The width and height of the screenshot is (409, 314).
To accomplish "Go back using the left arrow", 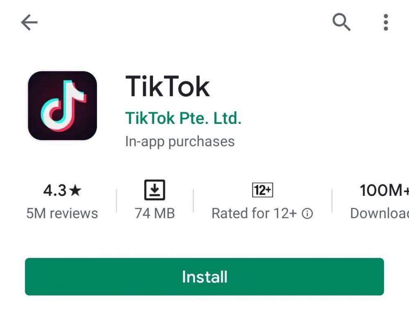I will pyautogui.click(x=29, y=22).
